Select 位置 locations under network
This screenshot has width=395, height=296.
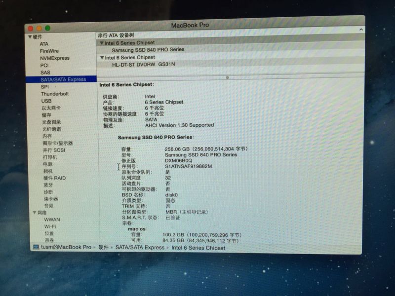point(49,233)
